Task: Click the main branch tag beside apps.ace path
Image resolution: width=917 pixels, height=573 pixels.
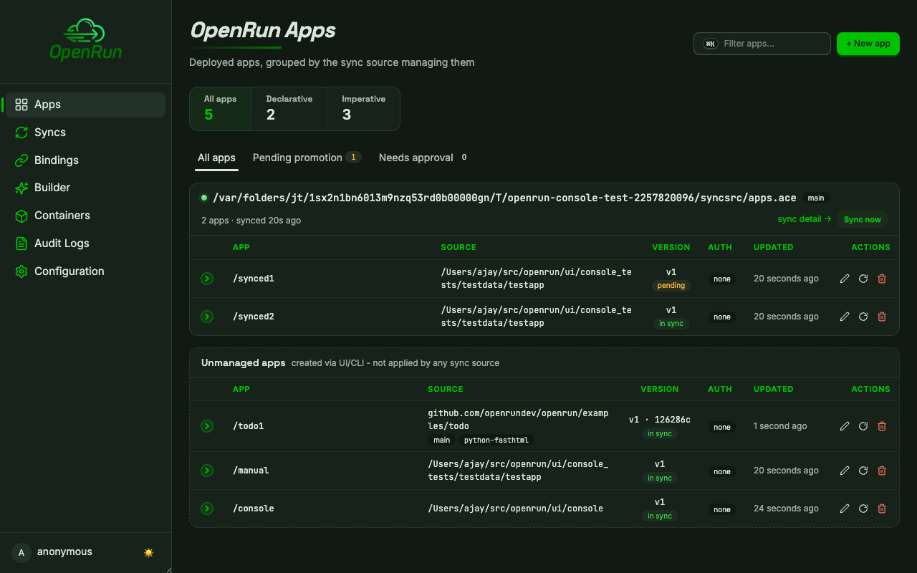Action: 816,198
